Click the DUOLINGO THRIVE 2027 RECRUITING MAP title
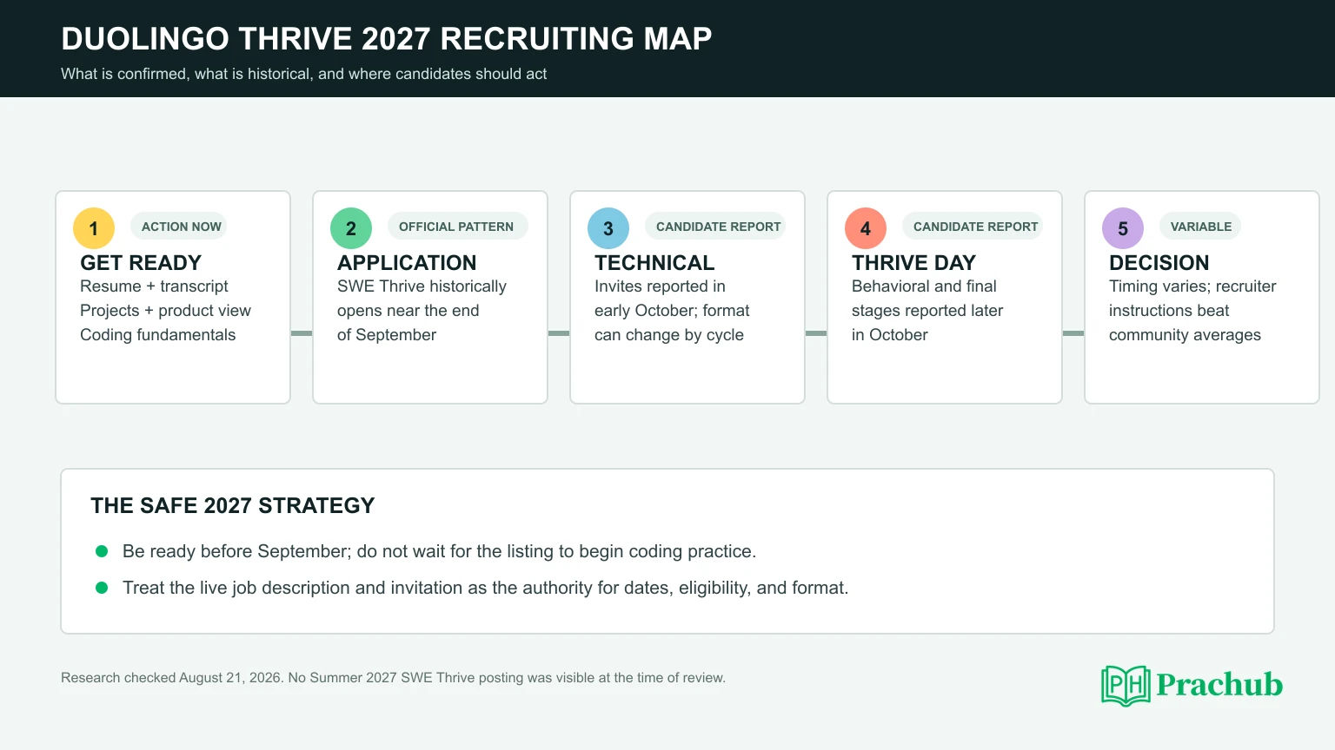The width and height of the screenshot is (1335, 750). pos(387,39)
